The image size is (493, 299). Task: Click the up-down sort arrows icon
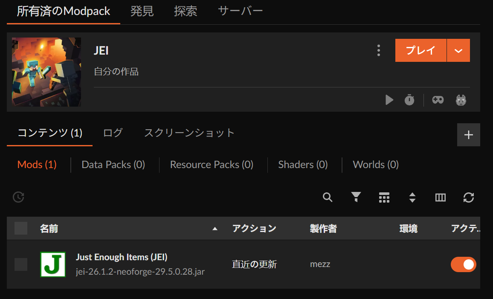click(x=412, y=197)
